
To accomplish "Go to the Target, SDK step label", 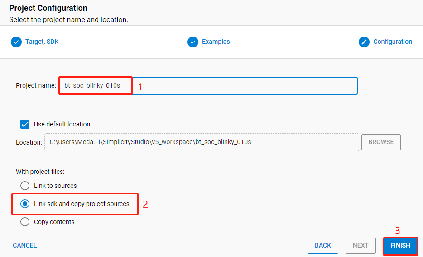I will [42, 42].
